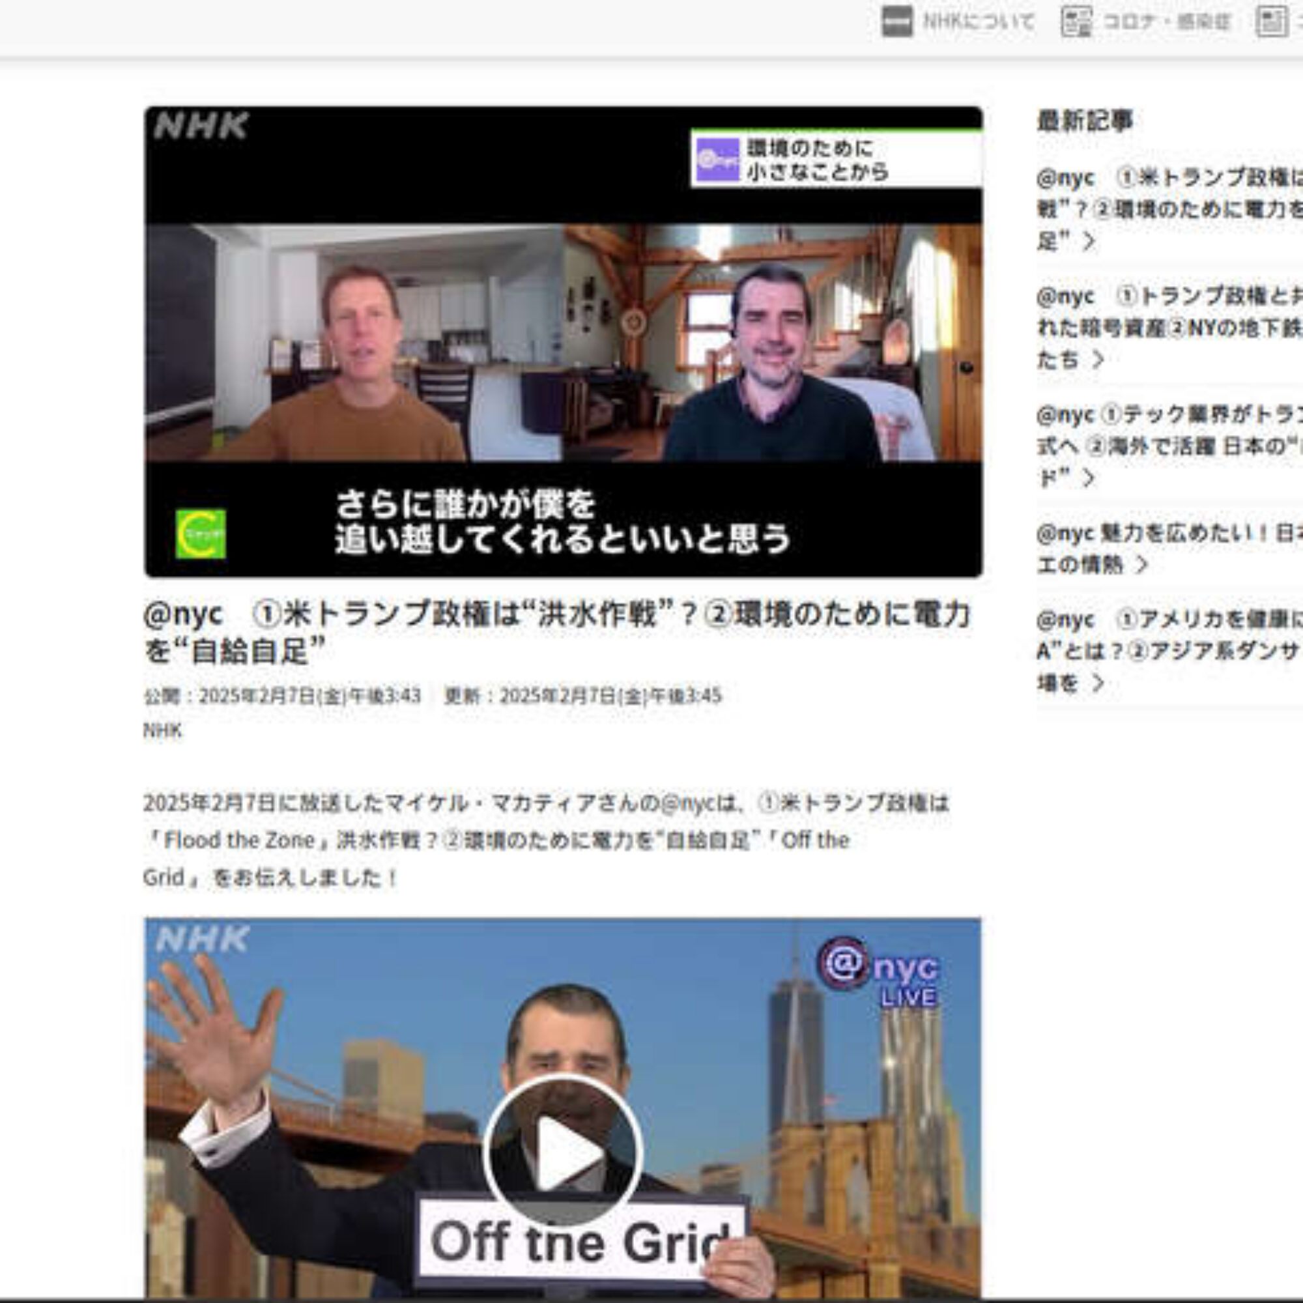The width and height of the screenshot is (1303, 1303).
Task: Click the 環境のために小さなことから caption box
Action: tap(837, 158)
